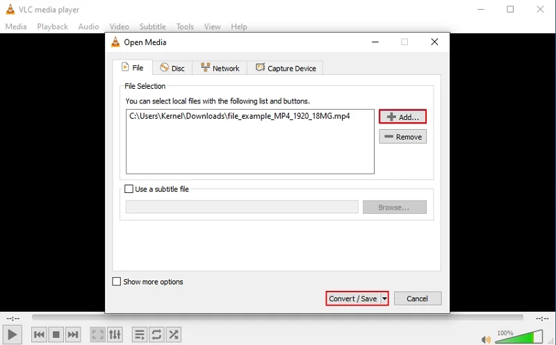Open the Video menu
Image resolution: width=556 pixels, height=345 pixels.
point(119,26)
